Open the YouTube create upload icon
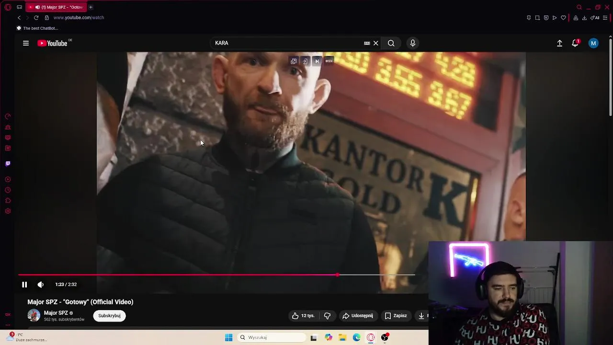The height and width of the screenshot is (345, 613). (x=559, y=43)
